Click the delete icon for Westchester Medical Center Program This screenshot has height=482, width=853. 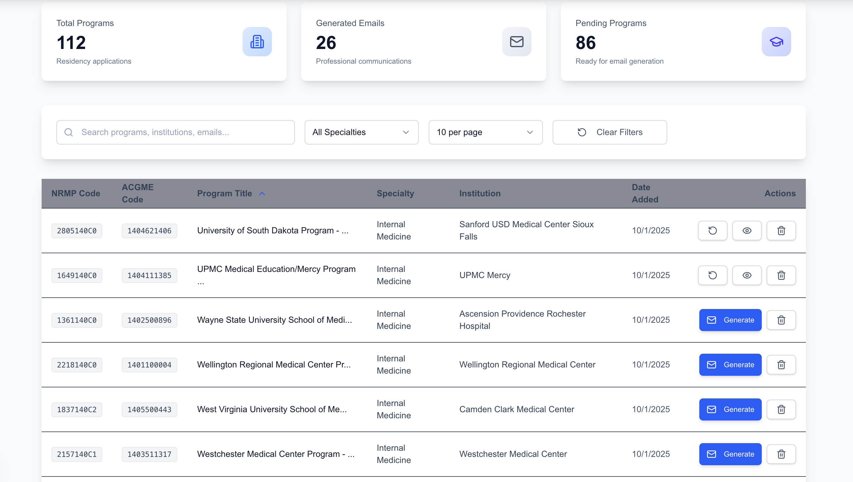coord(781,454)
